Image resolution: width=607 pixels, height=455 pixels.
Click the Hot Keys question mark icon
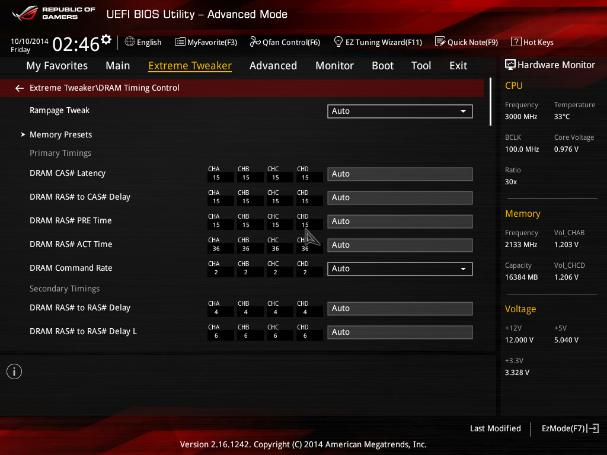[516, 41]
